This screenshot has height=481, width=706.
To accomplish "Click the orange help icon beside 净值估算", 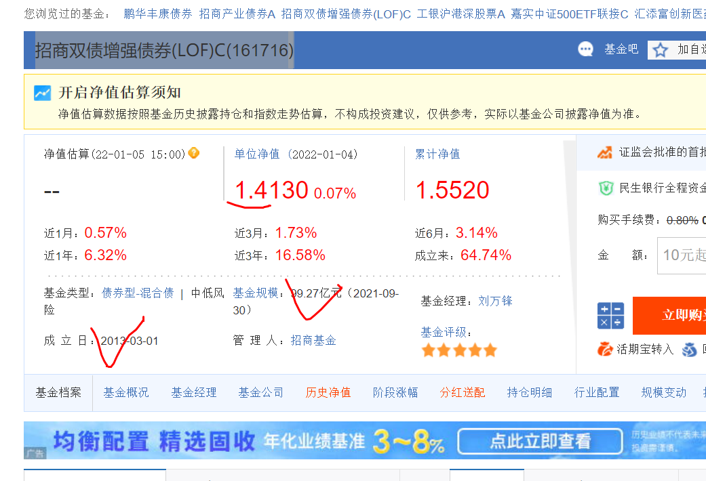I will [x=193, y=153].
